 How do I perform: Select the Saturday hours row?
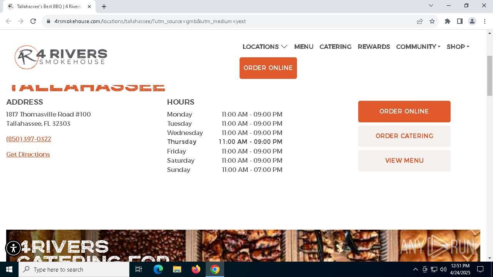[225, 160]
